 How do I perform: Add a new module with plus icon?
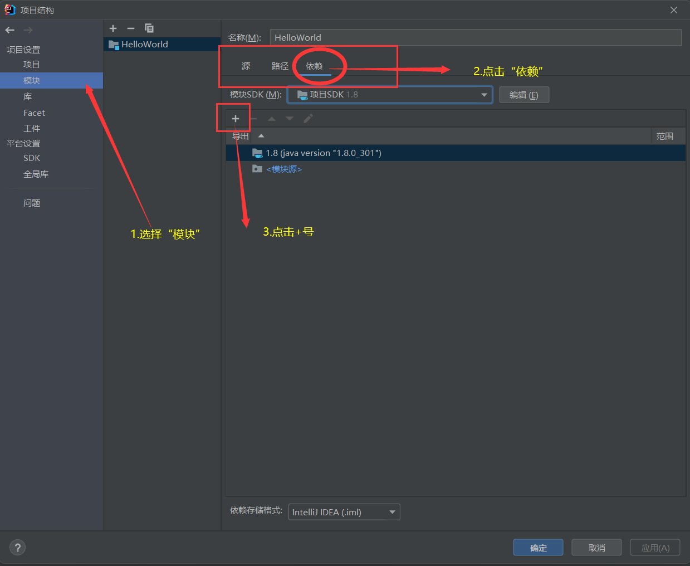(113, 28)
